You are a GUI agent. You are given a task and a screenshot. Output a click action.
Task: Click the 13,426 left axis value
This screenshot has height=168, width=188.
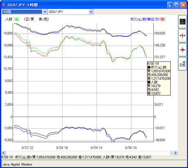point(8,57)
